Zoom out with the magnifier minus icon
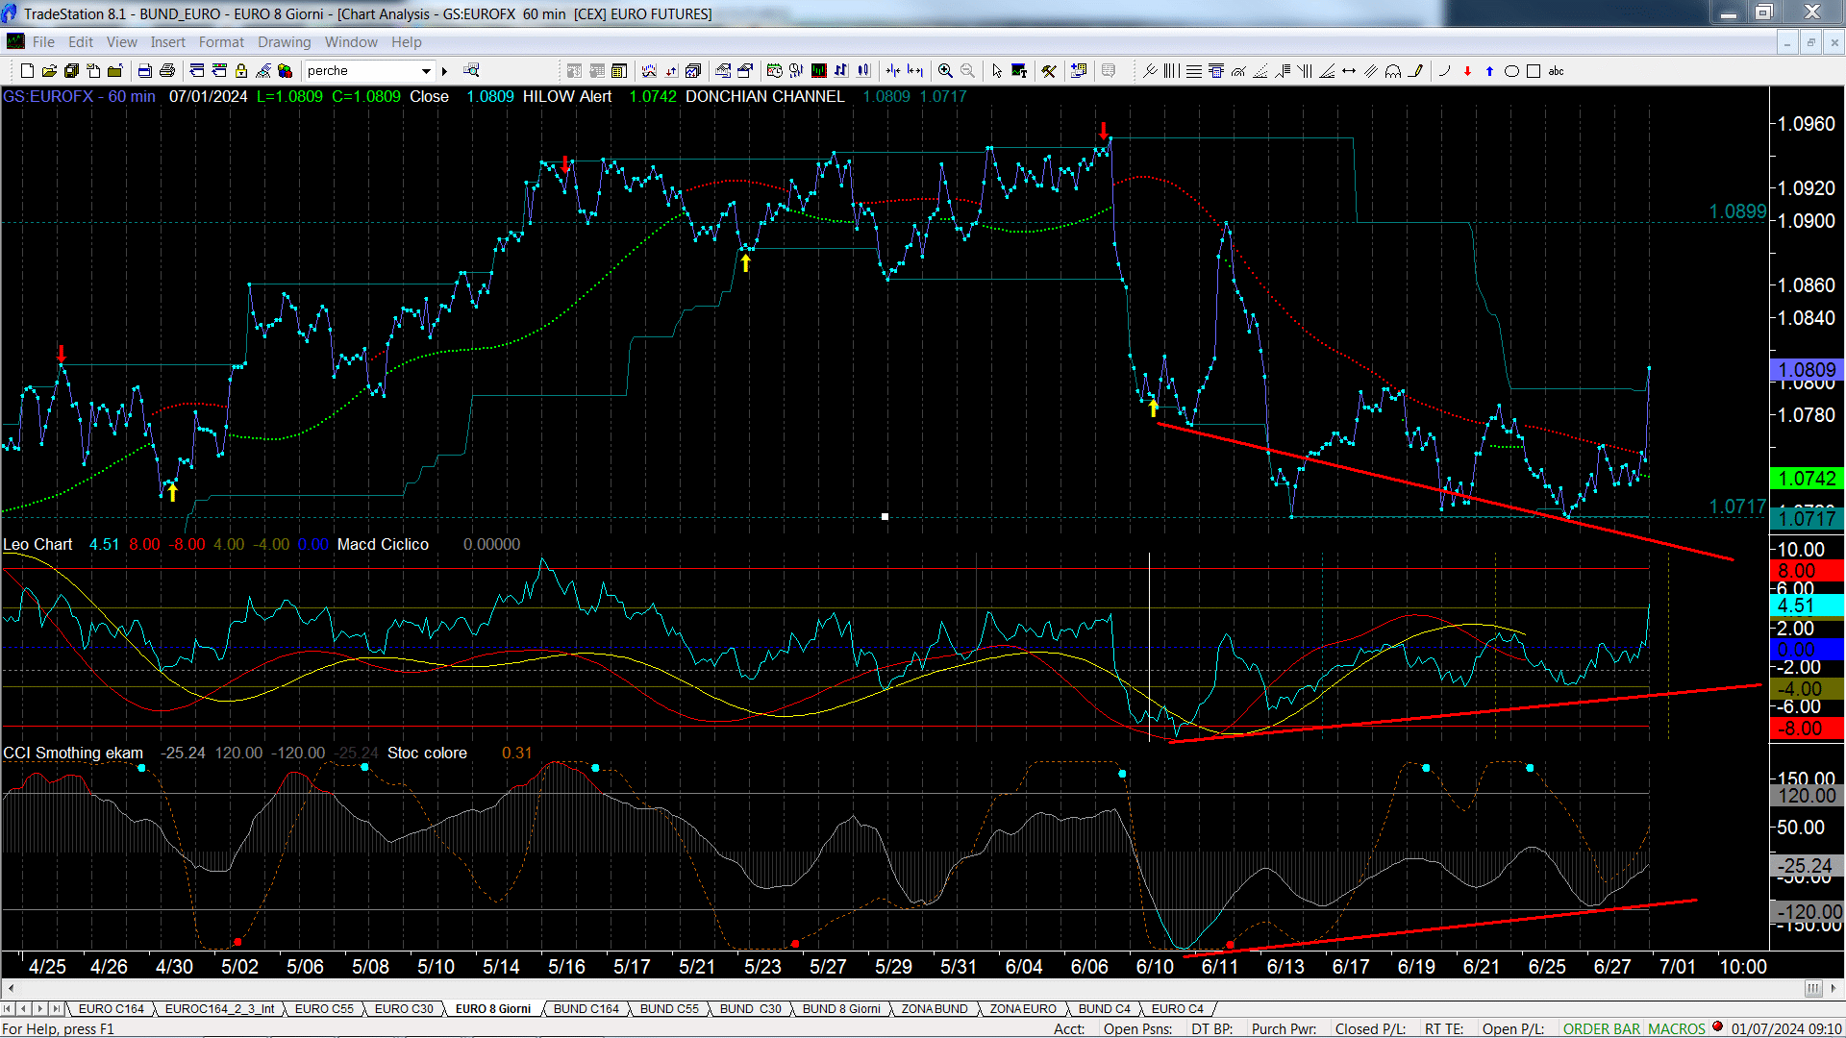Screen dimensions: 1846x1038 pos(967,71)
